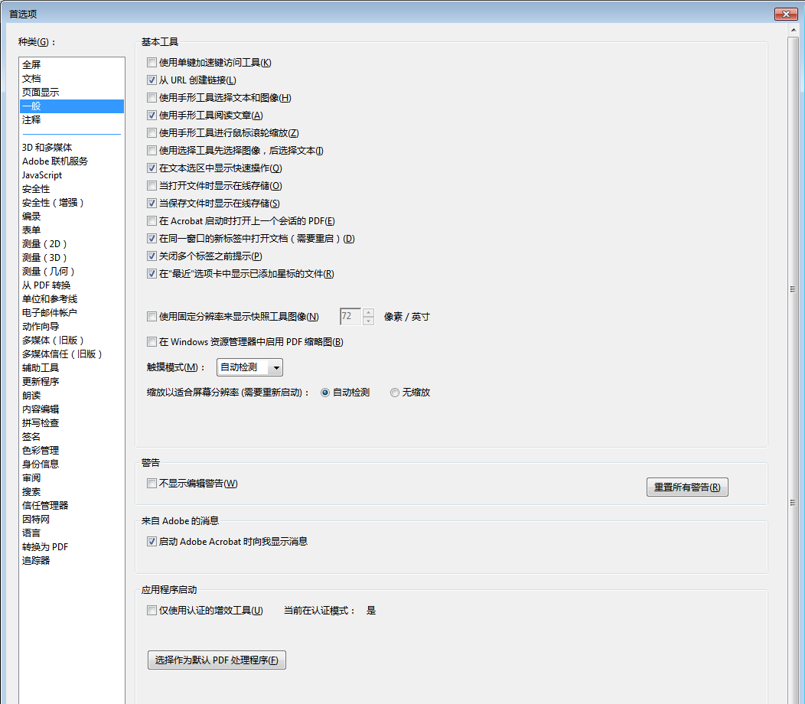805x704 pixels.
Task: Decrease resolution with stepper down arrow
Action: [x=368, y=321]
